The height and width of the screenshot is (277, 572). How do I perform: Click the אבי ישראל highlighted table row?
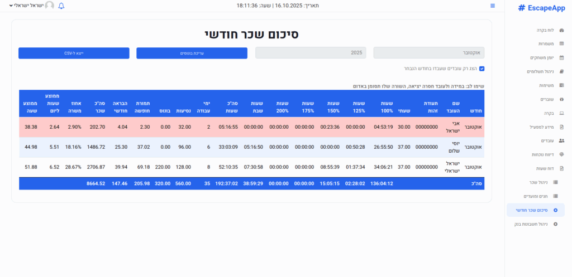pos(251,127)
